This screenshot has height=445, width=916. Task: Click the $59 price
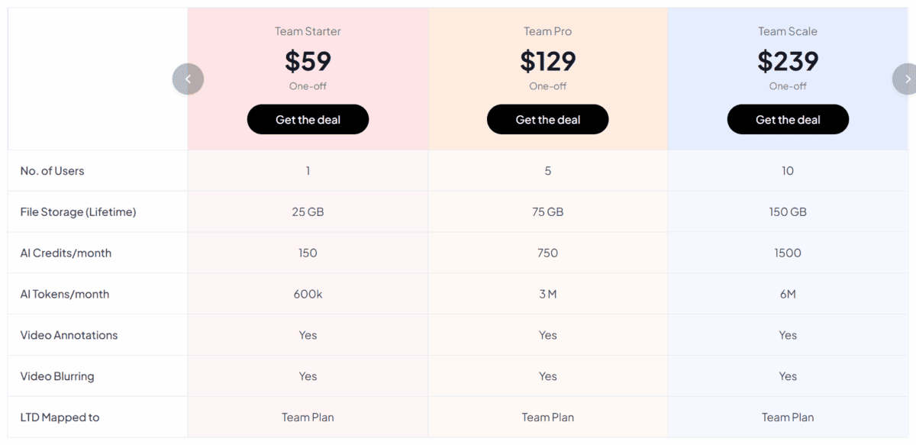(x=308, y=60)
